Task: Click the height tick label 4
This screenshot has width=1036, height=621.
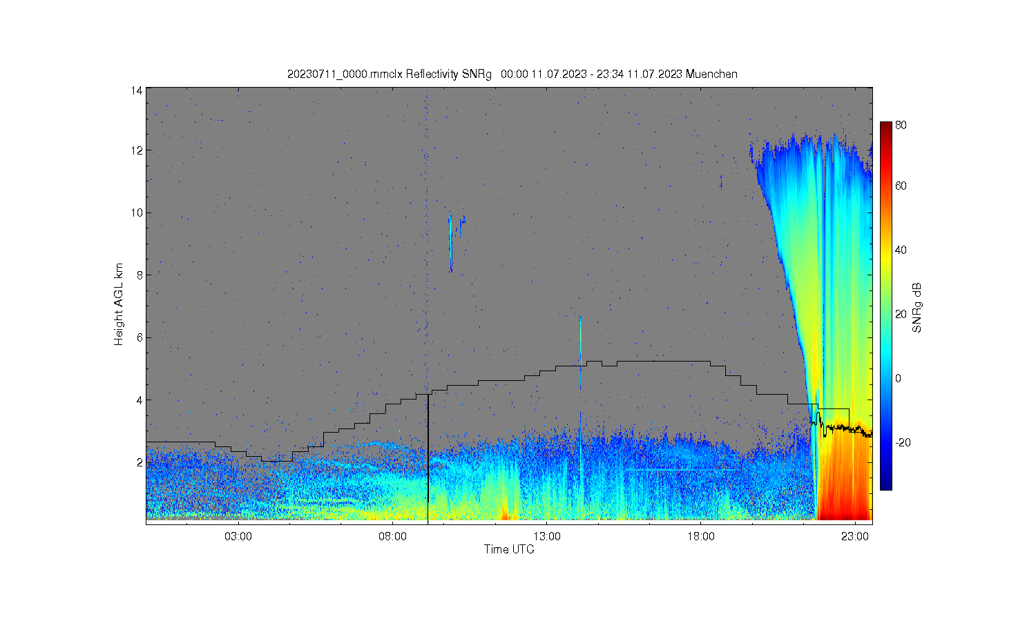Action: (x=140, y=400)
